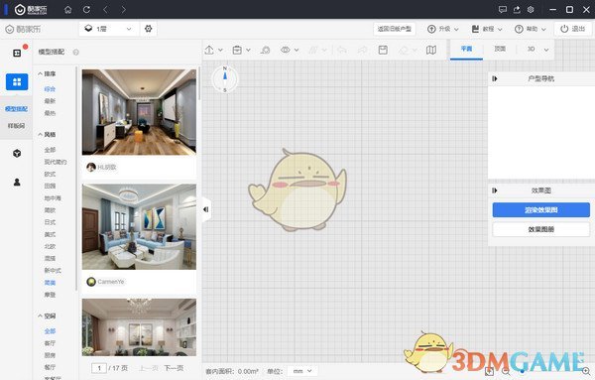Screen dimensions: 595x380
Task: Go to next page with 下一页
Action: click(x=174, y=368)
